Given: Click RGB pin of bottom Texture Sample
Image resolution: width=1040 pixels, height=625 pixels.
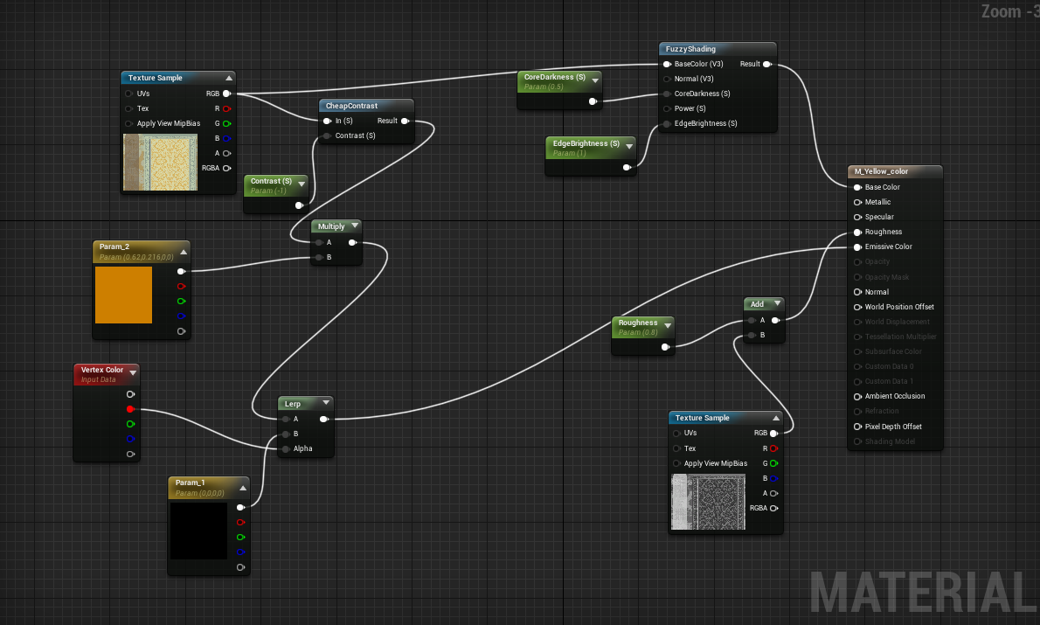Looking at the screenshot, I should [773, 434].
